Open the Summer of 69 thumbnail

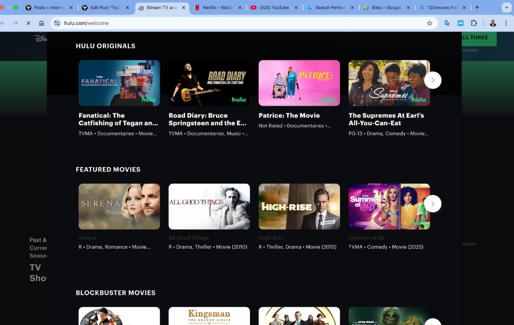click(389, 206)
